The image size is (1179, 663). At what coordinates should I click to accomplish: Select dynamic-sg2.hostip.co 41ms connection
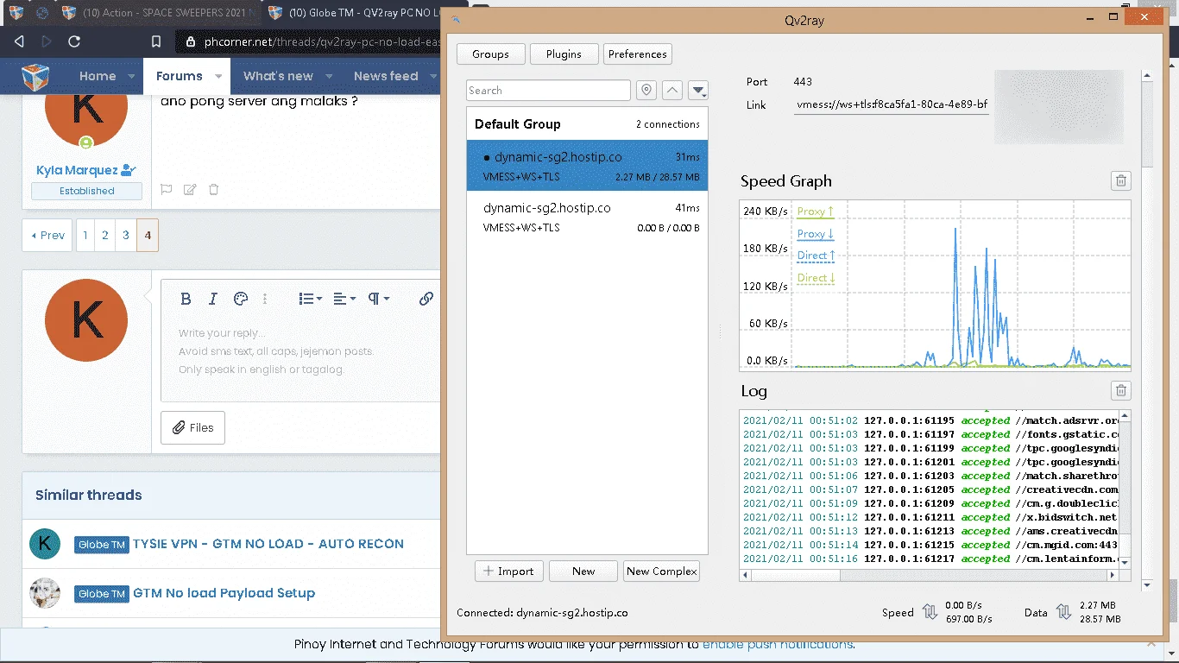587,217
